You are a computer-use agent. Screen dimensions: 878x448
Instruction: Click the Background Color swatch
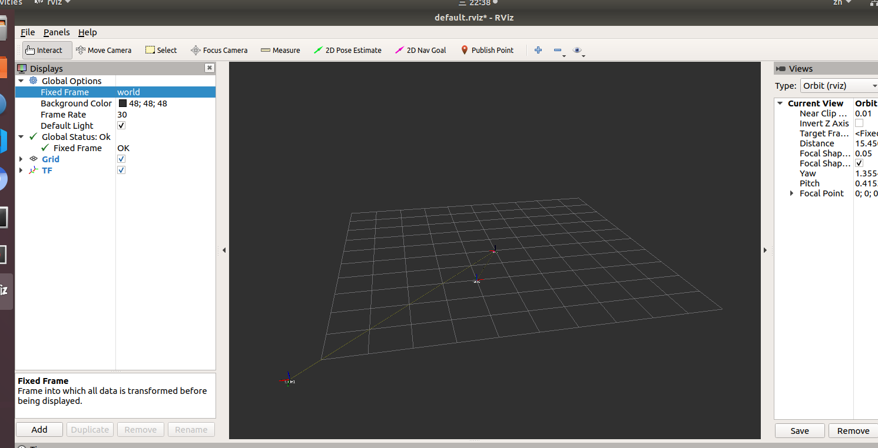[x=122, y=103]
